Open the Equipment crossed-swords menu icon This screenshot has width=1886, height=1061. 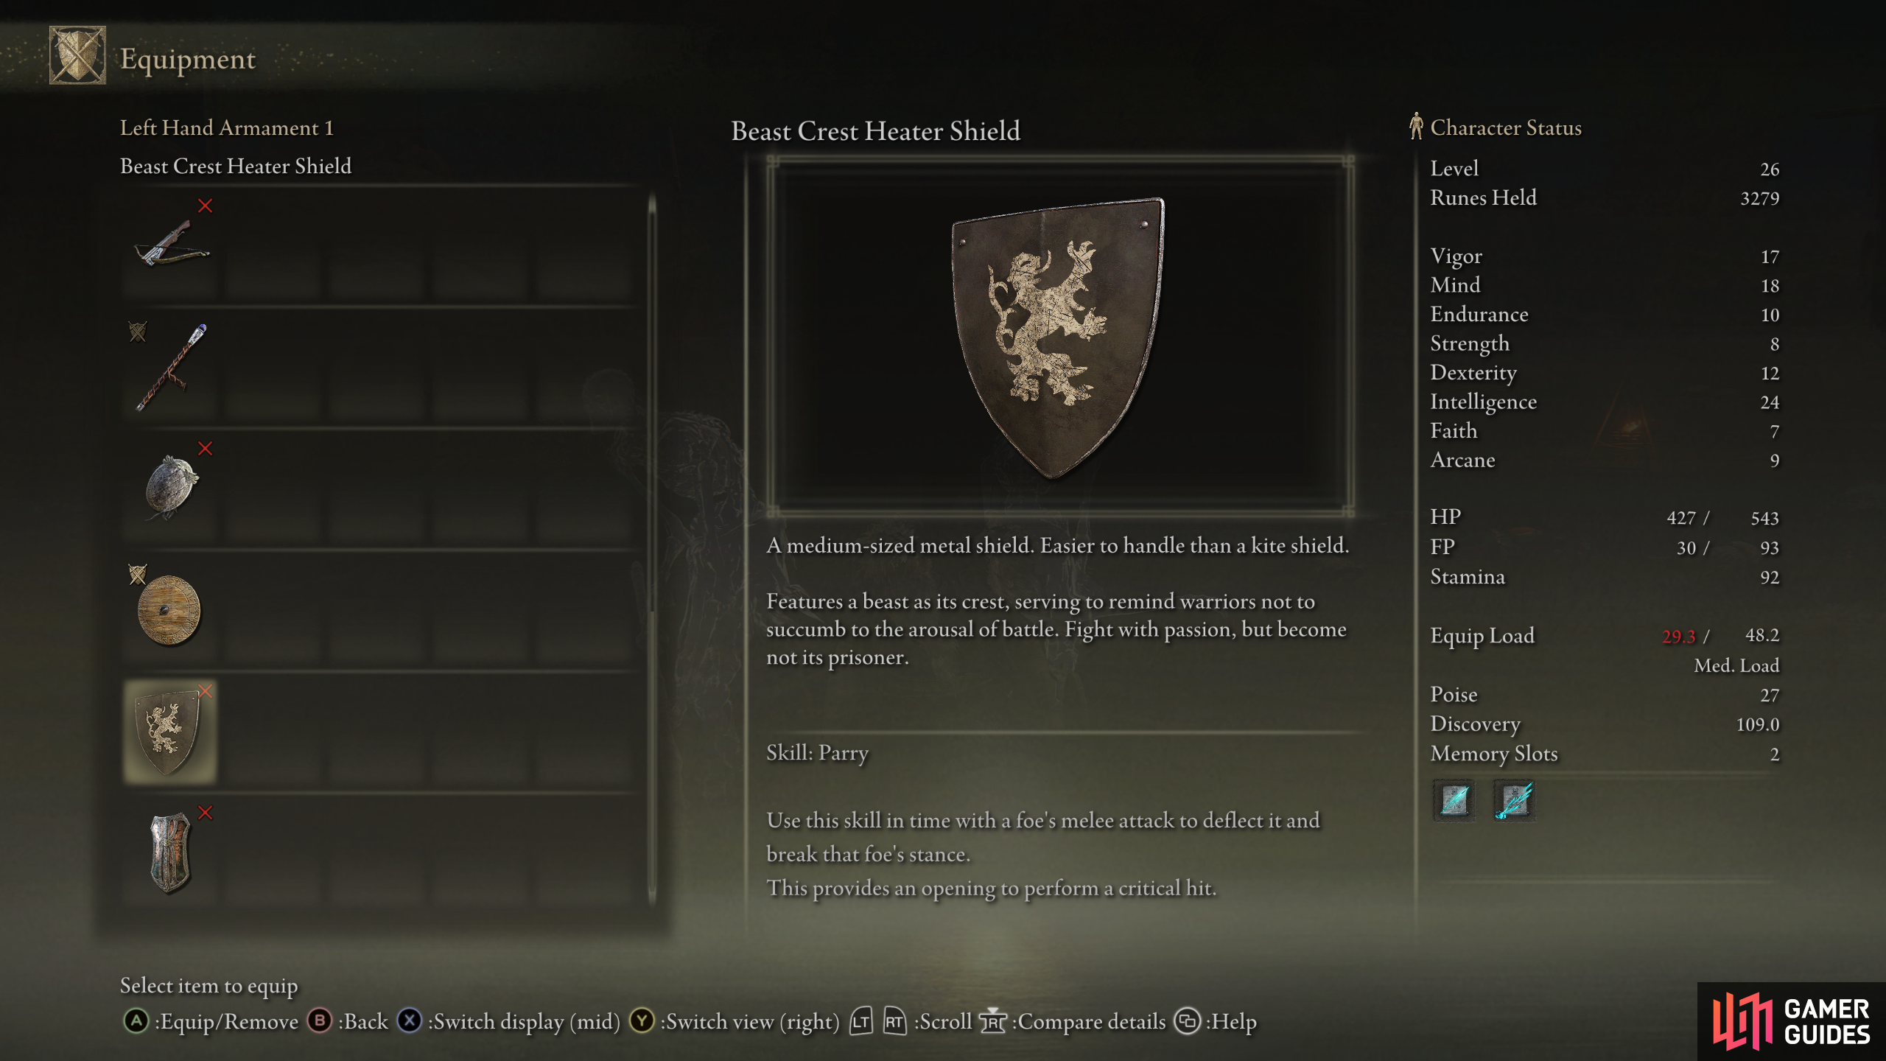(77, 55)
